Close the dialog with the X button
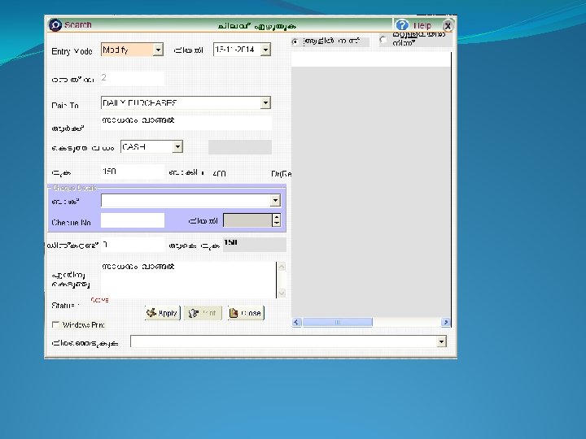The height and width of the screenshot is (439, 586). tap(448, 26)
